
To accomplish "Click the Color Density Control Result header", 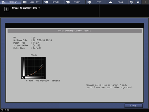I will (75, 31).
